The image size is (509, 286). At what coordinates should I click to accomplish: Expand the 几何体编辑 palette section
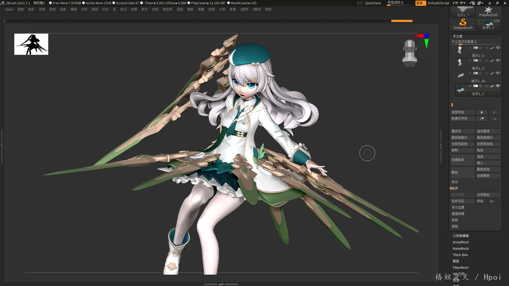pyautogui.click(x=461, y=236)
